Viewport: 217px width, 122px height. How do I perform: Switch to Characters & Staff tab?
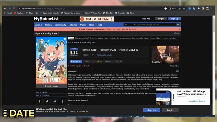pyautogui.click(x=82, y=38)
